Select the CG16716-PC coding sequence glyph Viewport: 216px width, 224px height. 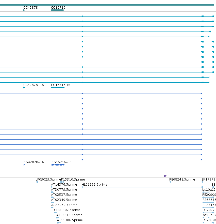pos(58,165)
